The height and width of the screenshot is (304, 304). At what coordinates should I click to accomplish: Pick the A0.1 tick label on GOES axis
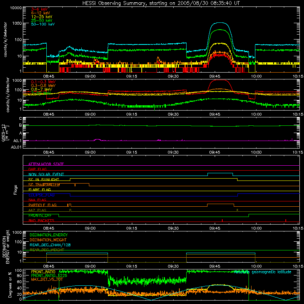coord(17,141)
